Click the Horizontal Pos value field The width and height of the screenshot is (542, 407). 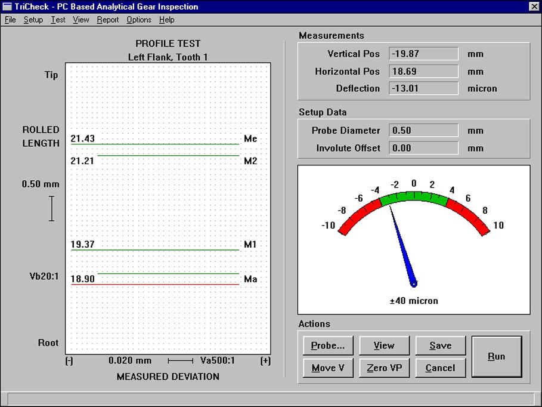pos(423,71)
